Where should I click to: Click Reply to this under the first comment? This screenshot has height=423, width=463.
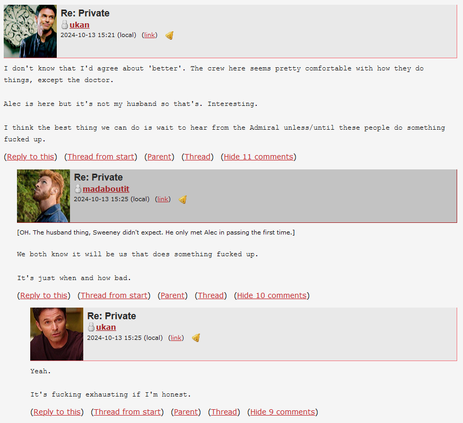(x=30, y=157)
